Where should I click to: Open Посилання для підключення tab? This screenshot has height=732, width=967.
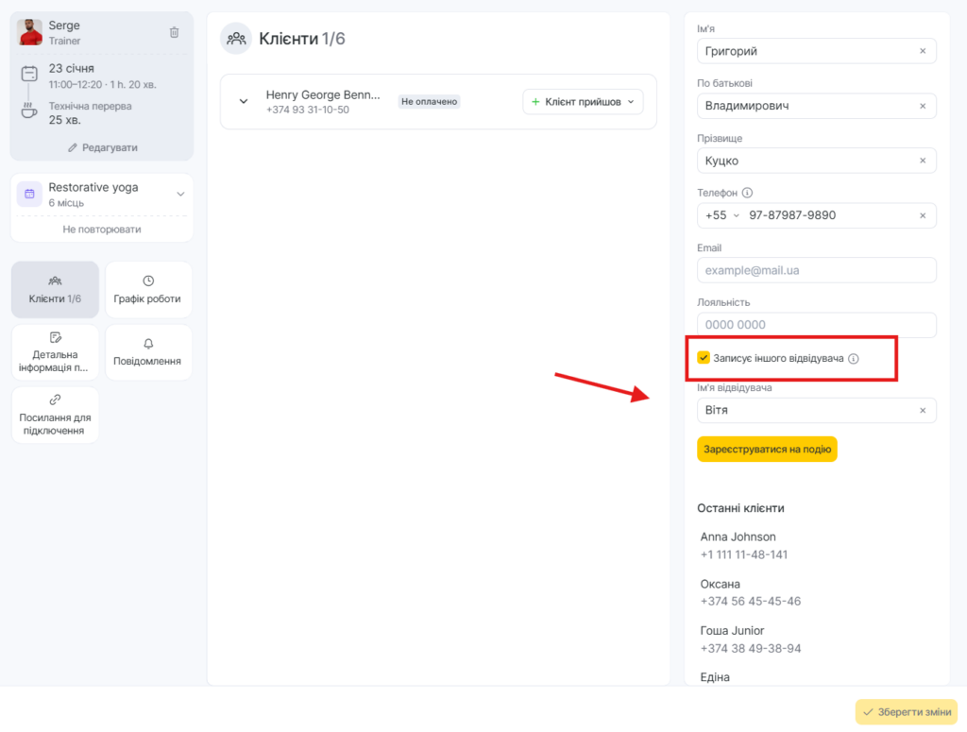[x=55, y=415]
